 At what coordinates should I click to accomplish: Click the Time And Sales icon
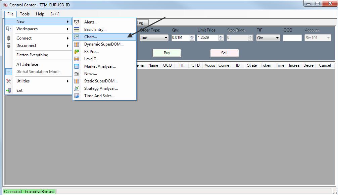[x=77, y=96]
